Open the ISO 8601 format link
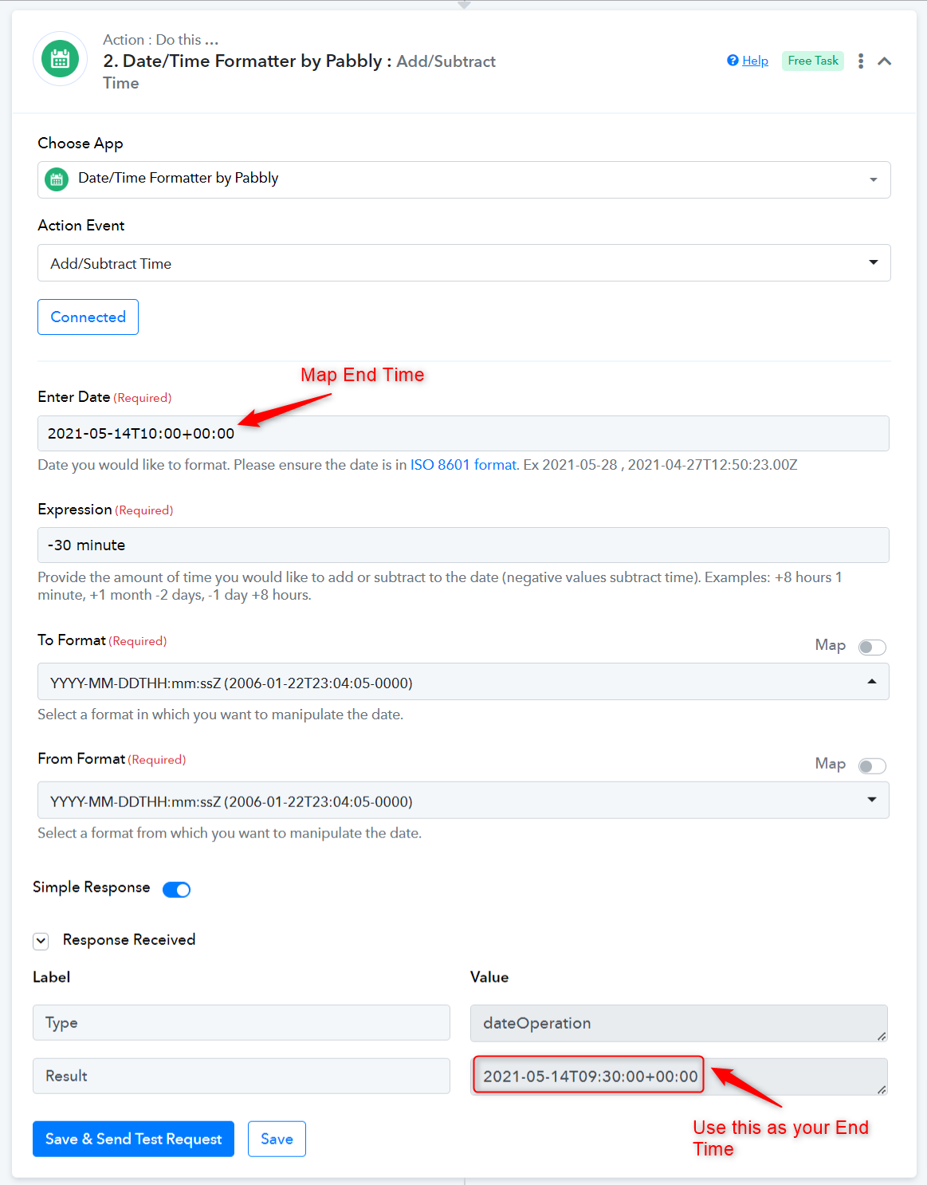Screen dimensions: 927x1185 [464, 465]
